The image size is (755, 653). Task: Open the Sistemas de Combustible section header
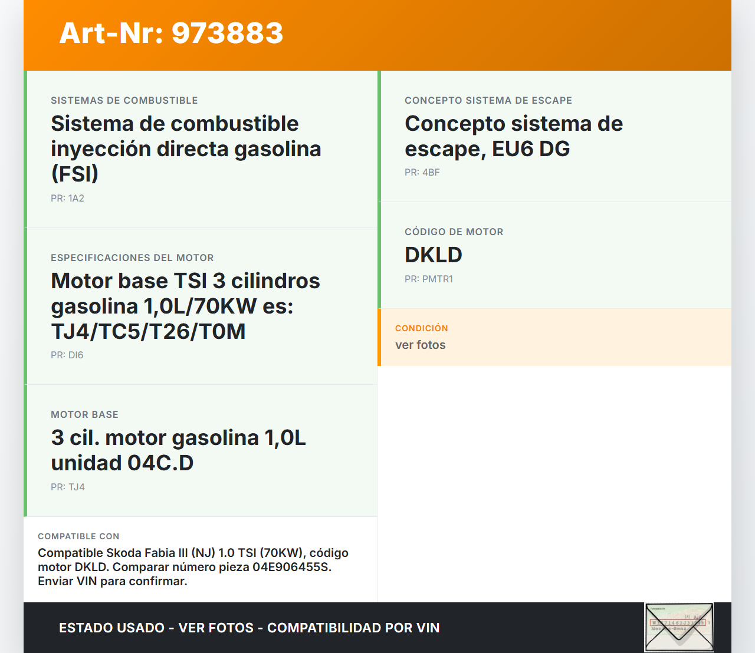[124, 100]
